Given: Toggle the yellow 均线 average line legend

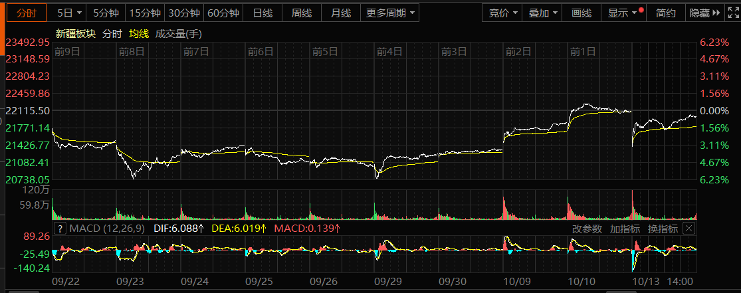Looking at the screenshot, I should [138, 33].
